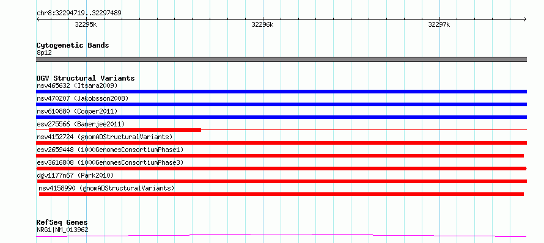Open the dgv1177n67 (Park2010) label
The width and height of the screenshot is (544, 243).
[75, 175]
